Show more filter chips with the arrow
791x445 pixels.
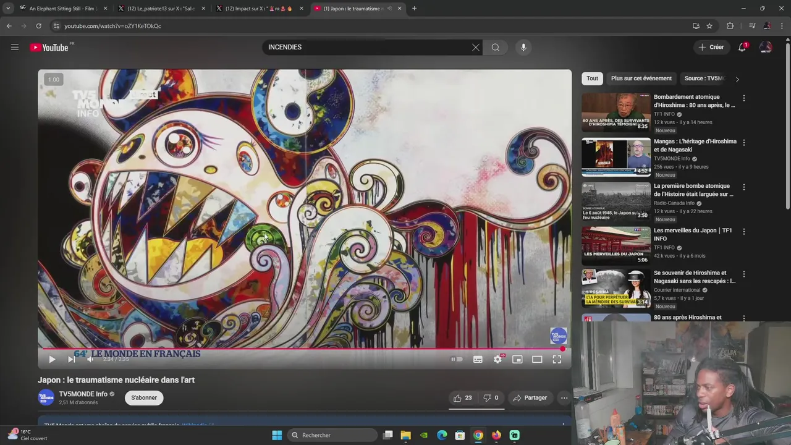[x=737, y=79]
